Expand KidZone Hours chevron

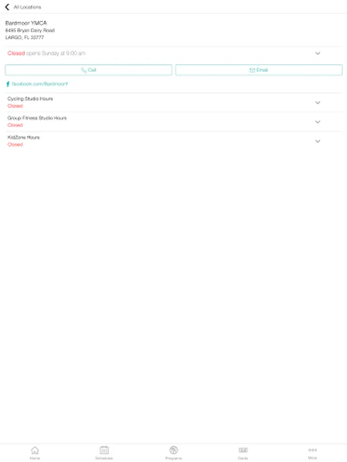point(318,141)
